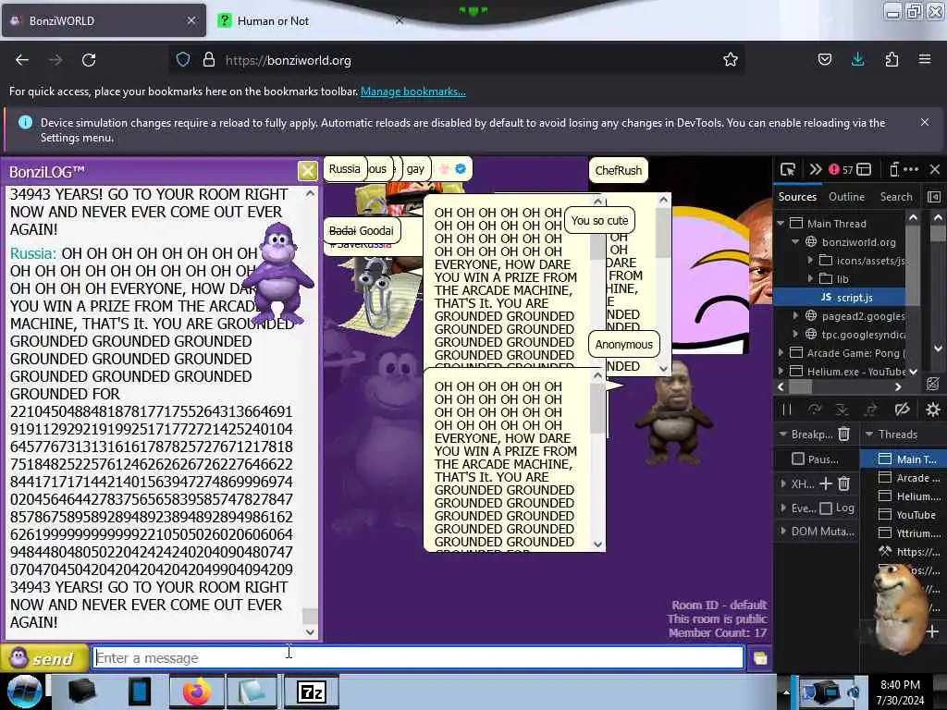The width and height of the screenshot is (947, 710).
Task: Click the Enter a message field
Action: point(418,657)
